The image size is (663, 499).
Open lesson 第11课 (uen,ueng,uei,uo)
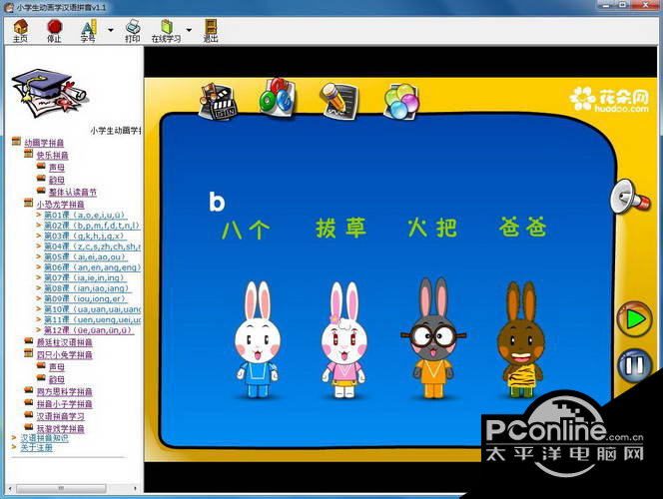(x=92, y=319)
